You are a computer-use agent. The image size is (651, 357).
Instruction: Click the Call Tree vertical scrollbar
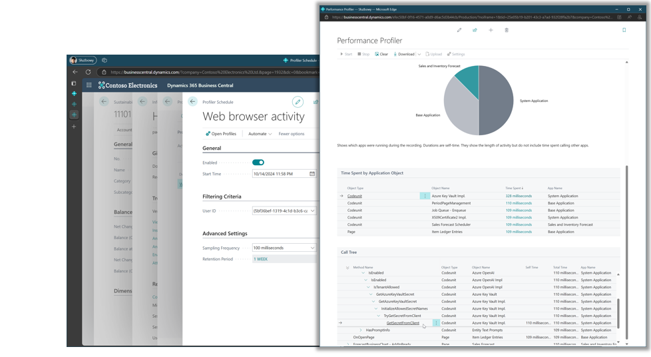618,313
